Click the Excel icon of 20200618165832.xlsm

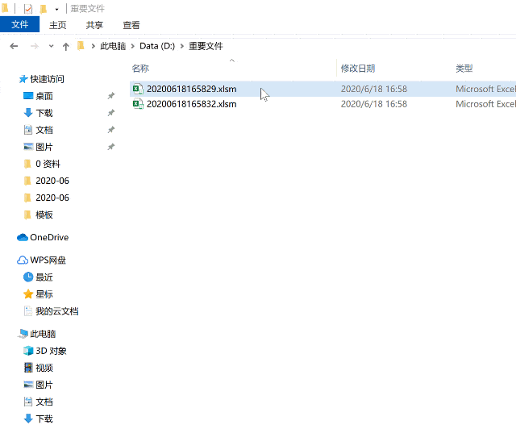click(x=138, y=104)
